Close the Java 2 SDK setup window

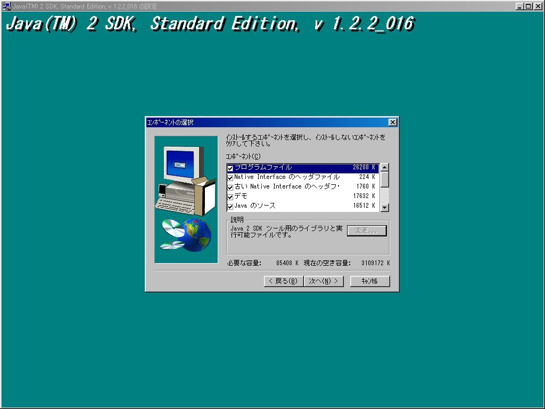(x=537, y=6)
